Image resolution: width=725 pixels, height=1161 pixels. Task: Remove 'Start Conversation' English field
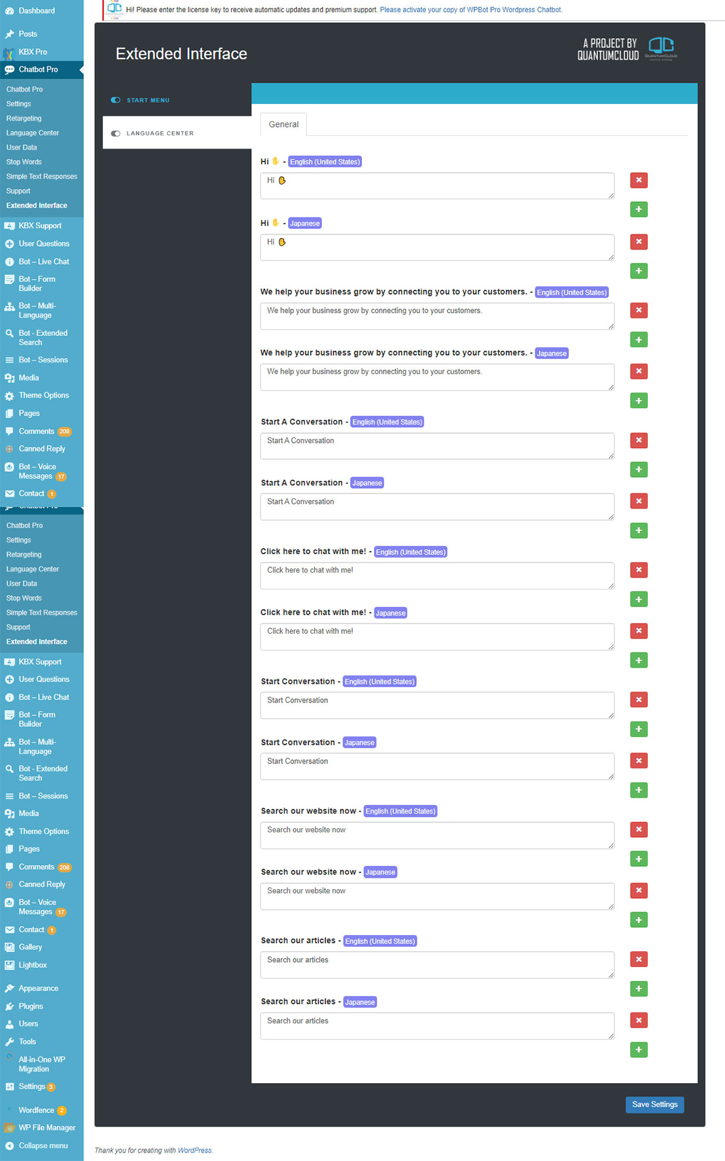[x=639, y=700]
